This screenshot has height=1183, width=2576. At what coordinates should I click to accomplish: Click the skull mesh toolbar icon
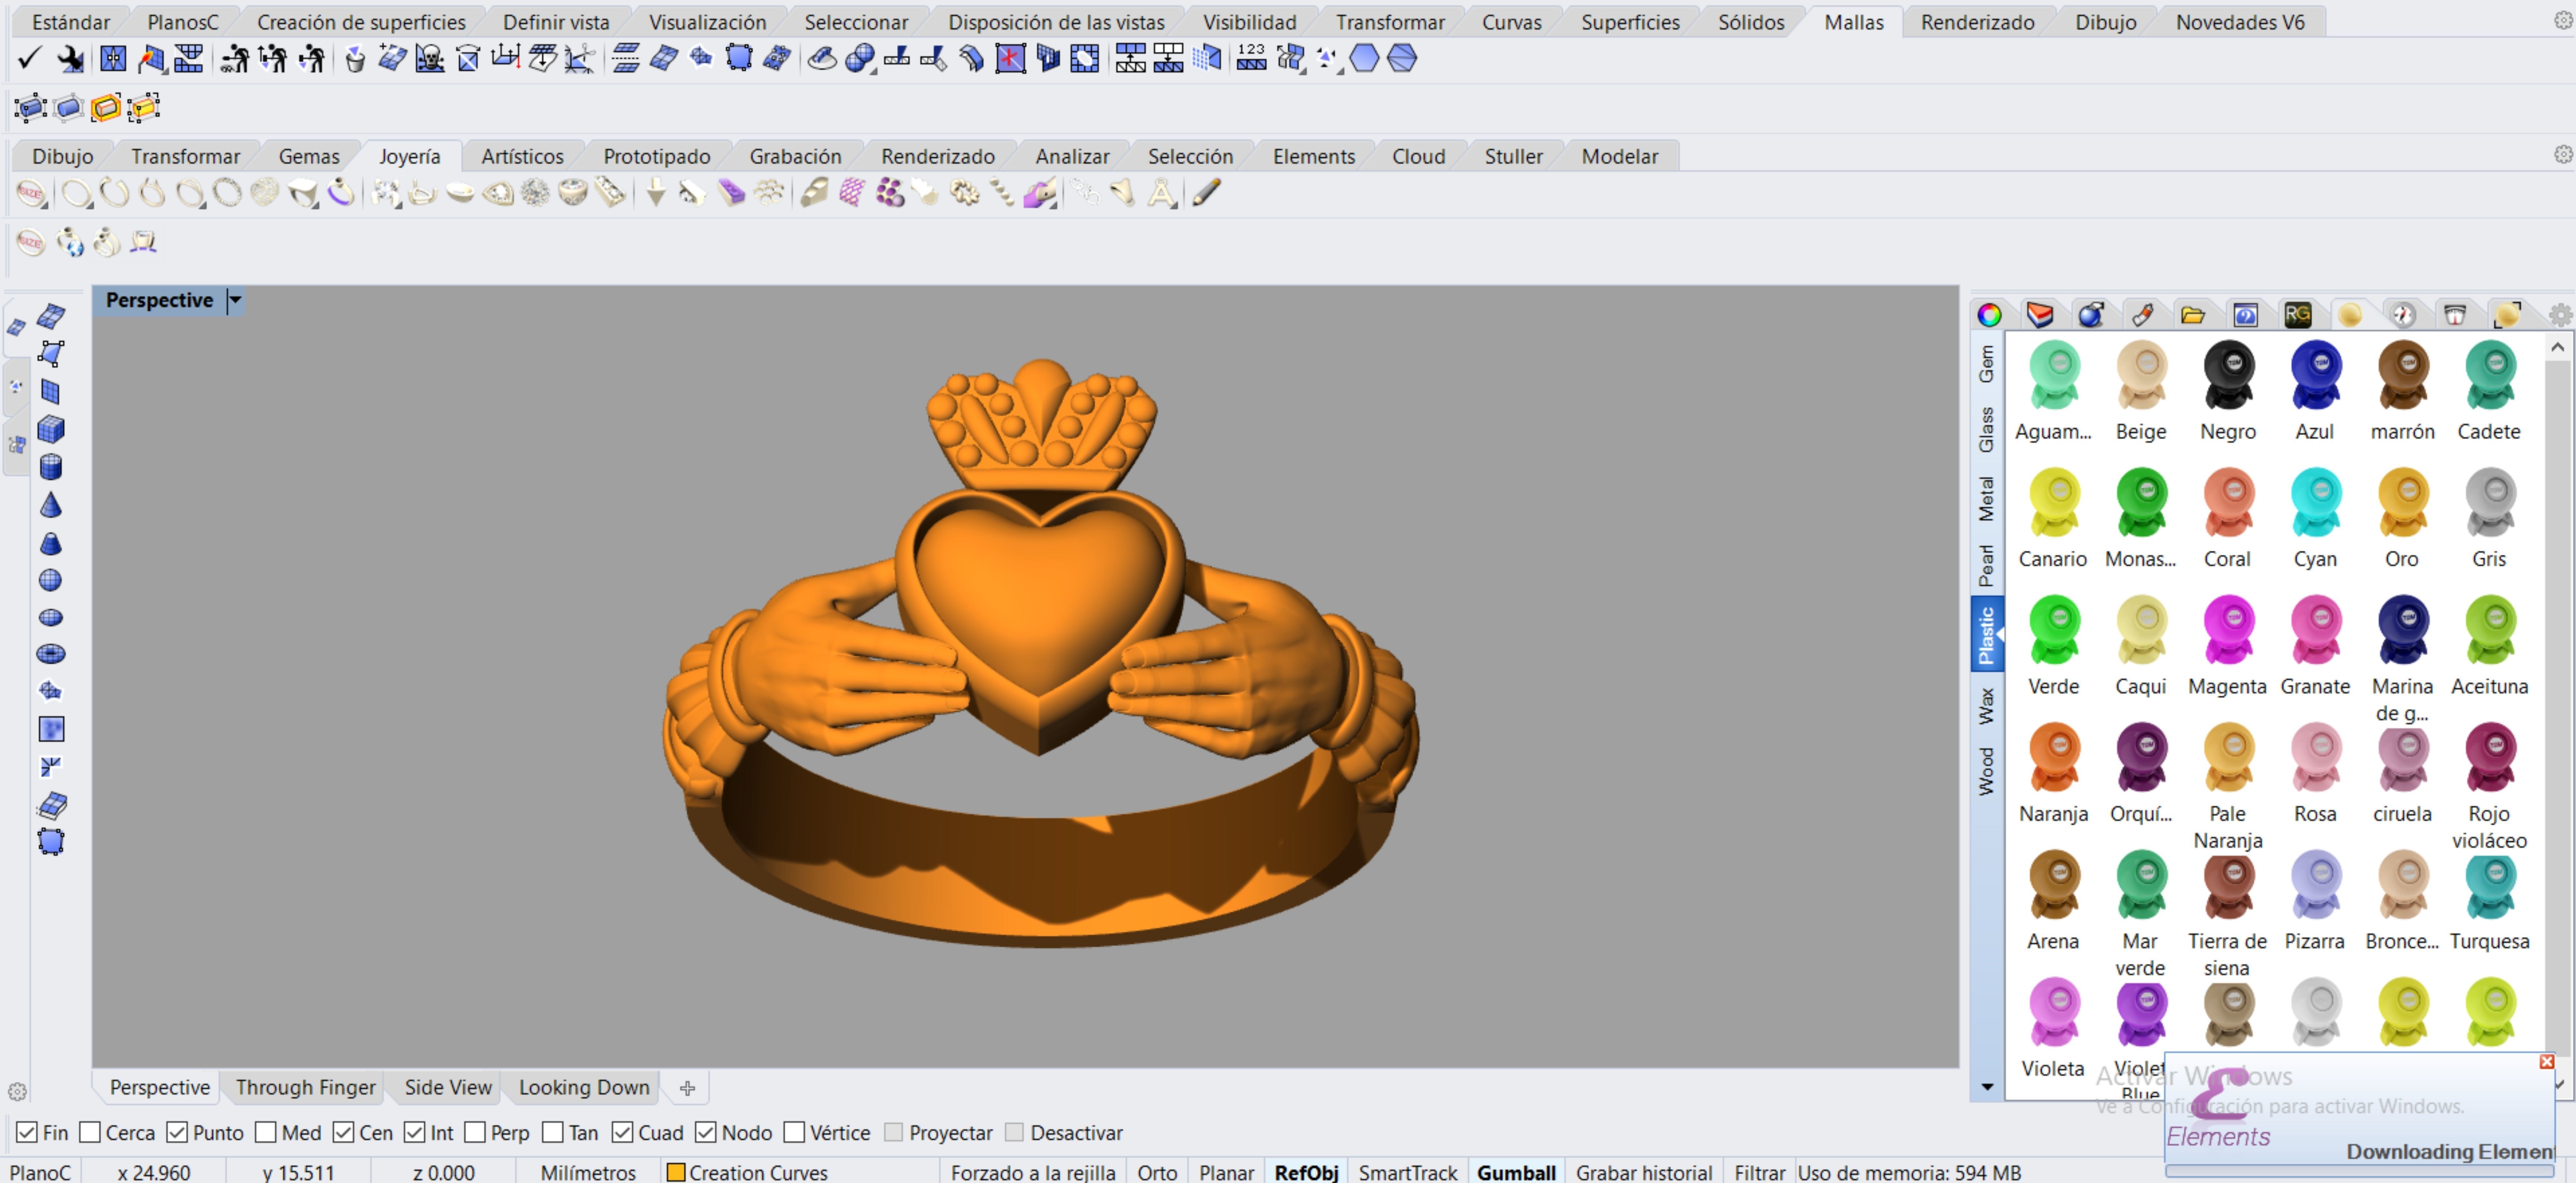430,59
